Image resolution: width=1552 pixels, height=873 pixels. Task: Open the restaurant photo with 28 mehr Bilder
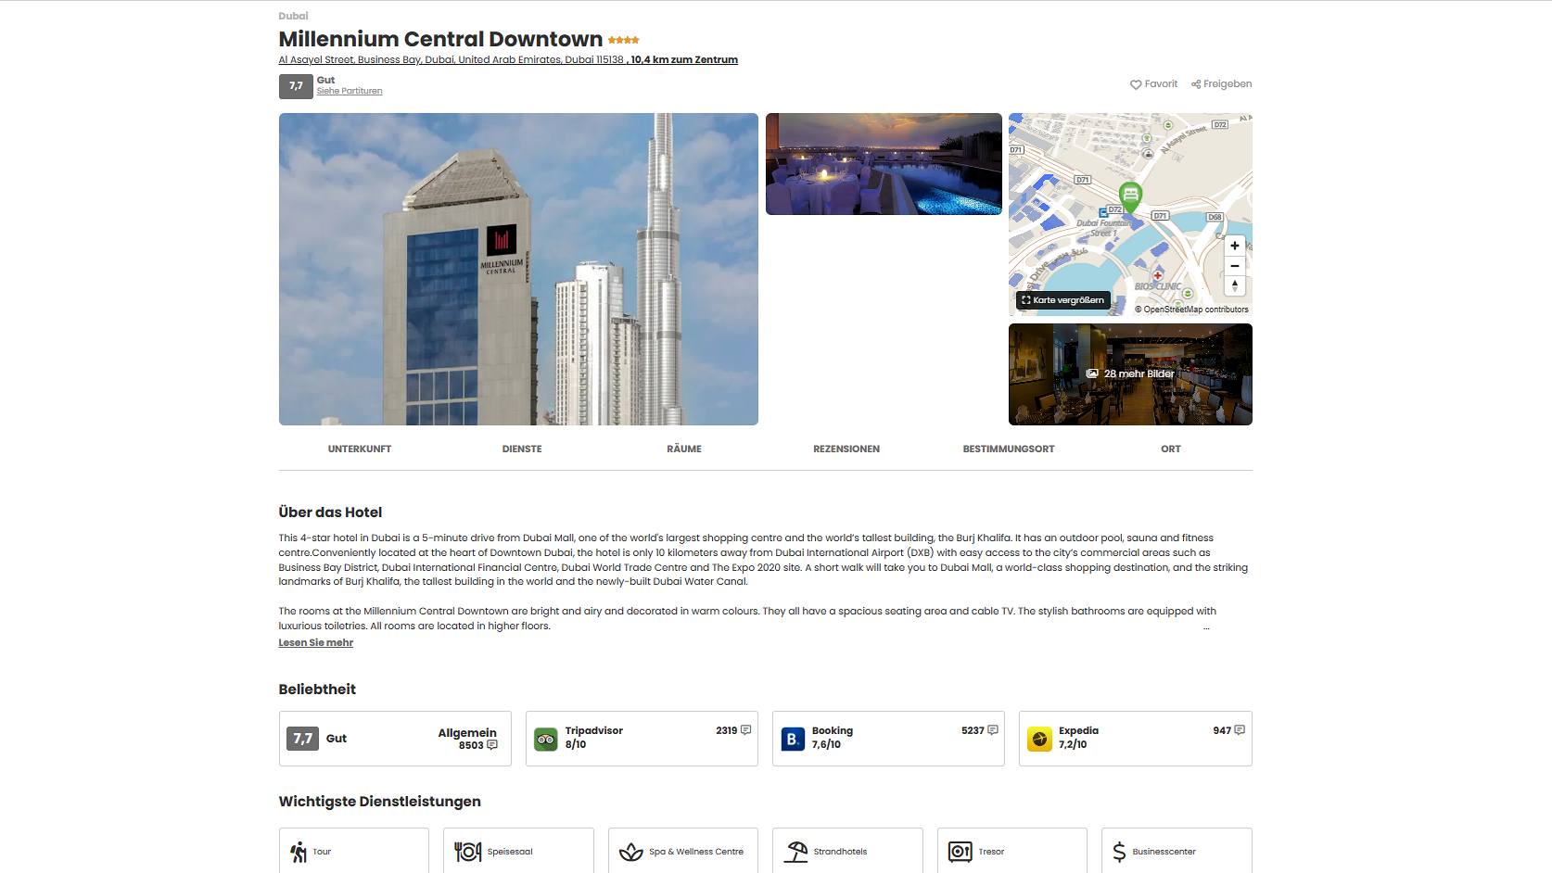[x=1130, y=374]
